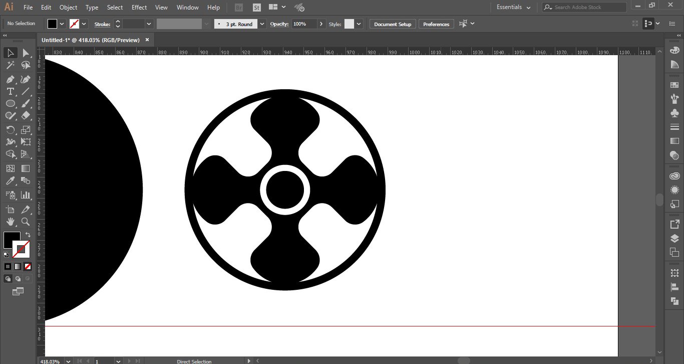
Task: Open the 3 pt. Round brush dropdown
Action: pos(262,24)
